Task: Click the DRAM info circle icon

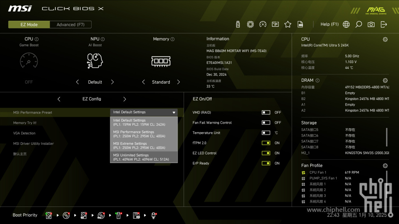Action: 318,80
